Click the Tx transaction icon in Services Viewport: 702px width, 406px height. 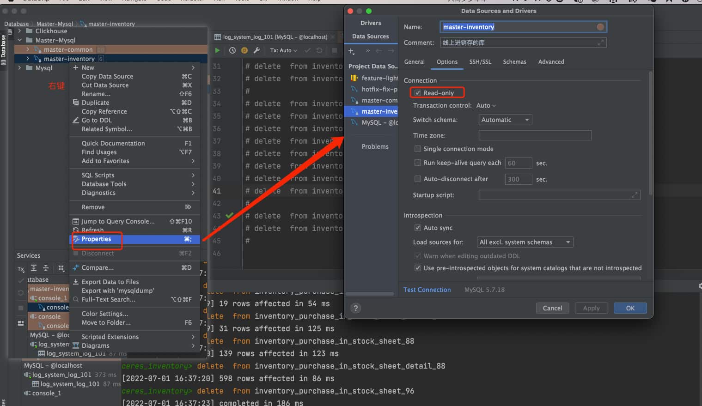point(21,269)
